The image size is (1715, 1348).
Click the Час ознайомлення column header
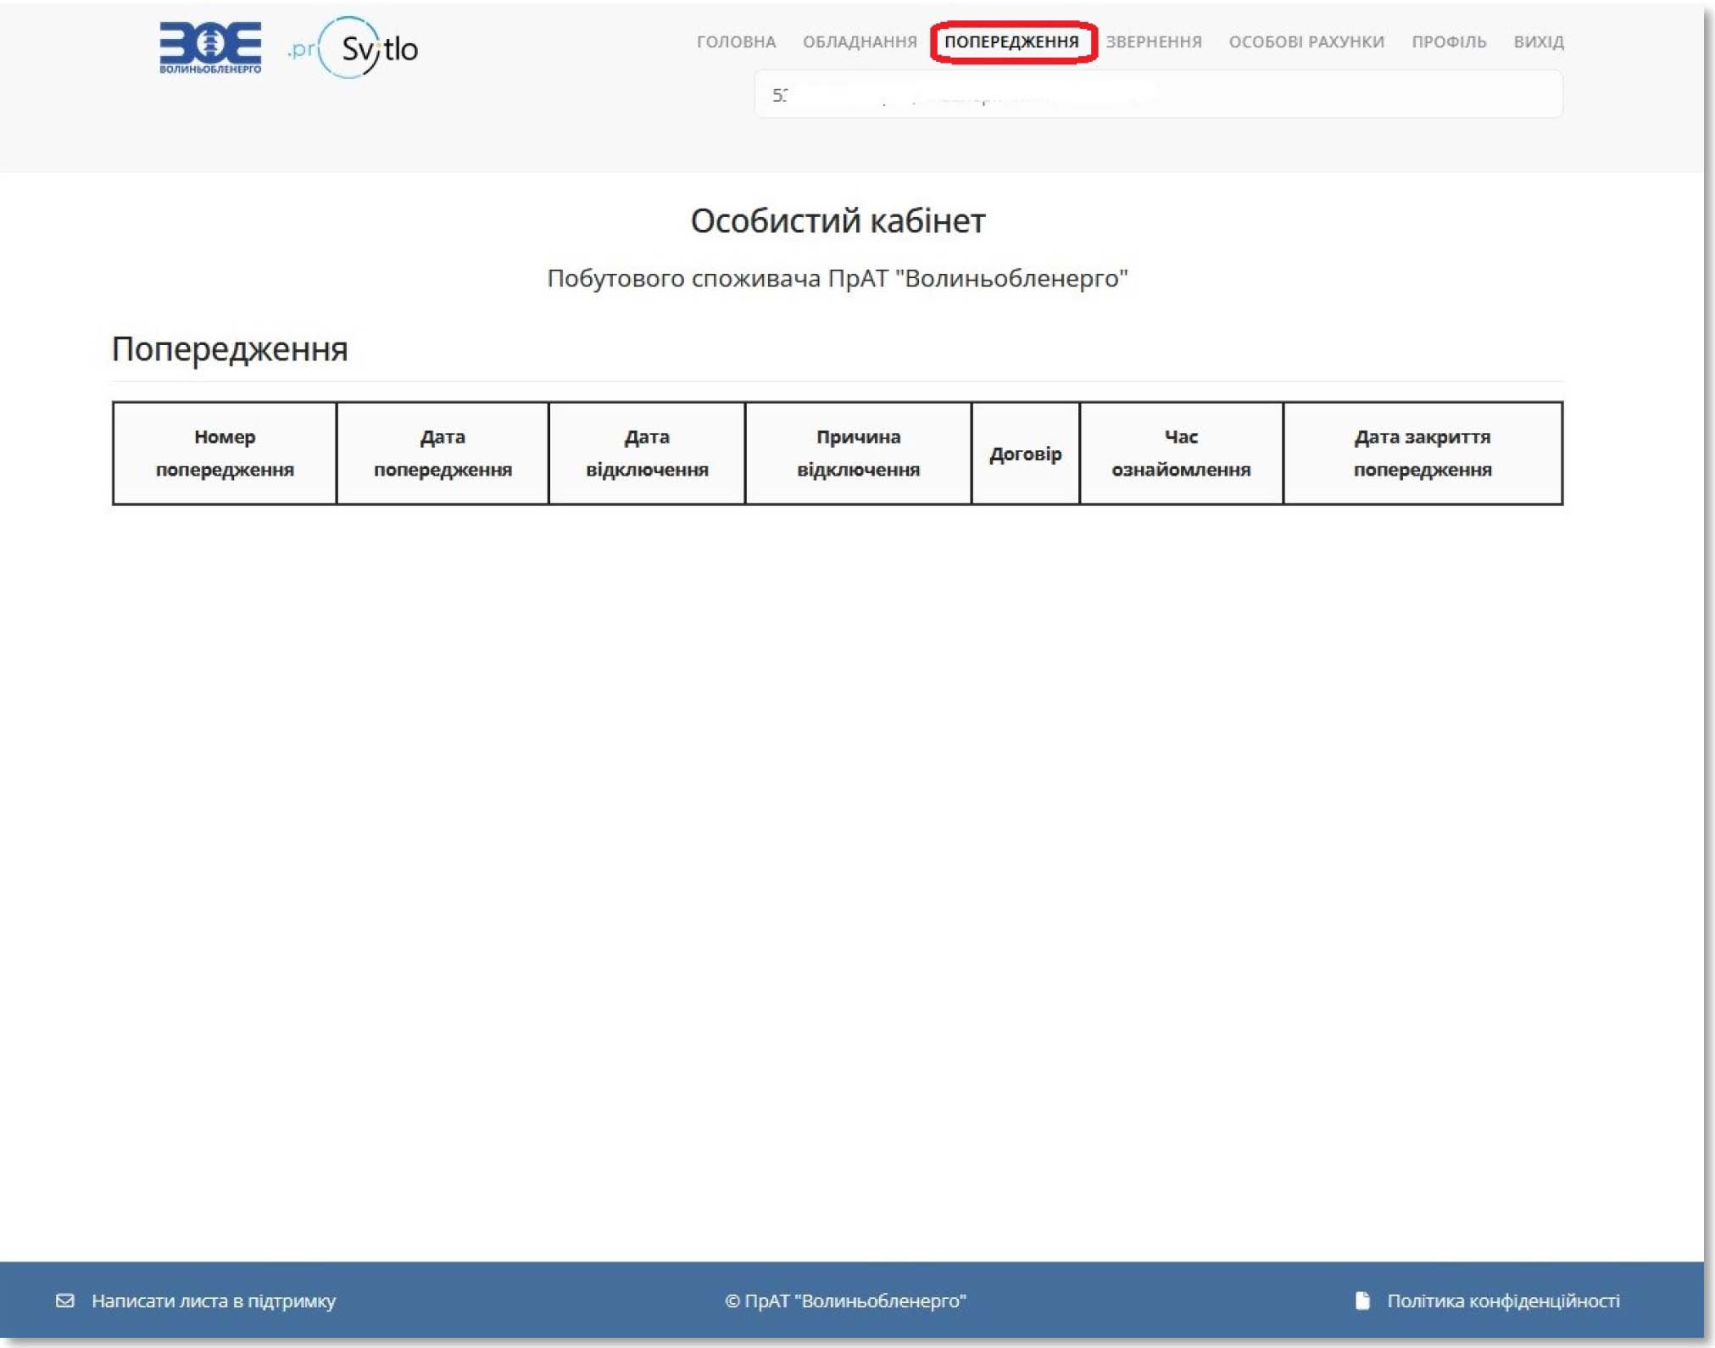(1181, 454)
